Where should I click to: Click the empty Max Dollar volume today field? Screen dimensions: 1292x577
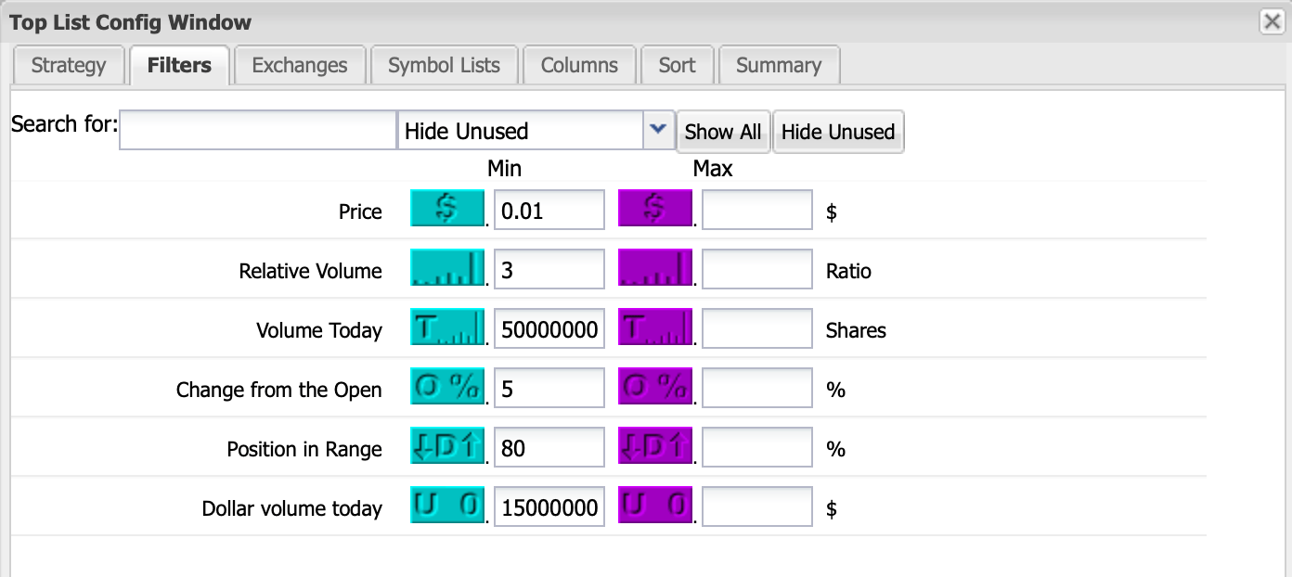click(x=756, y=507)
